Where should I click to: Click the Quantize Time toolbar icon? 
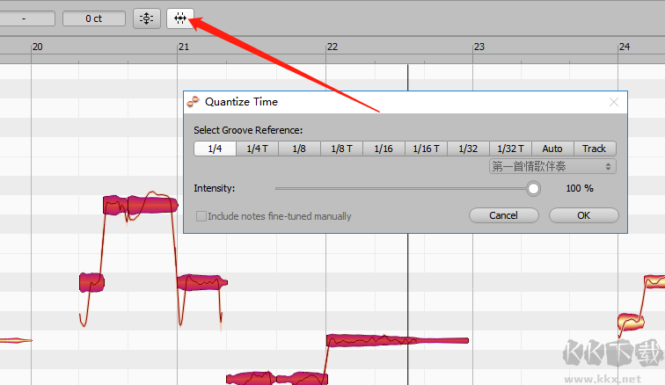point(180,18)
